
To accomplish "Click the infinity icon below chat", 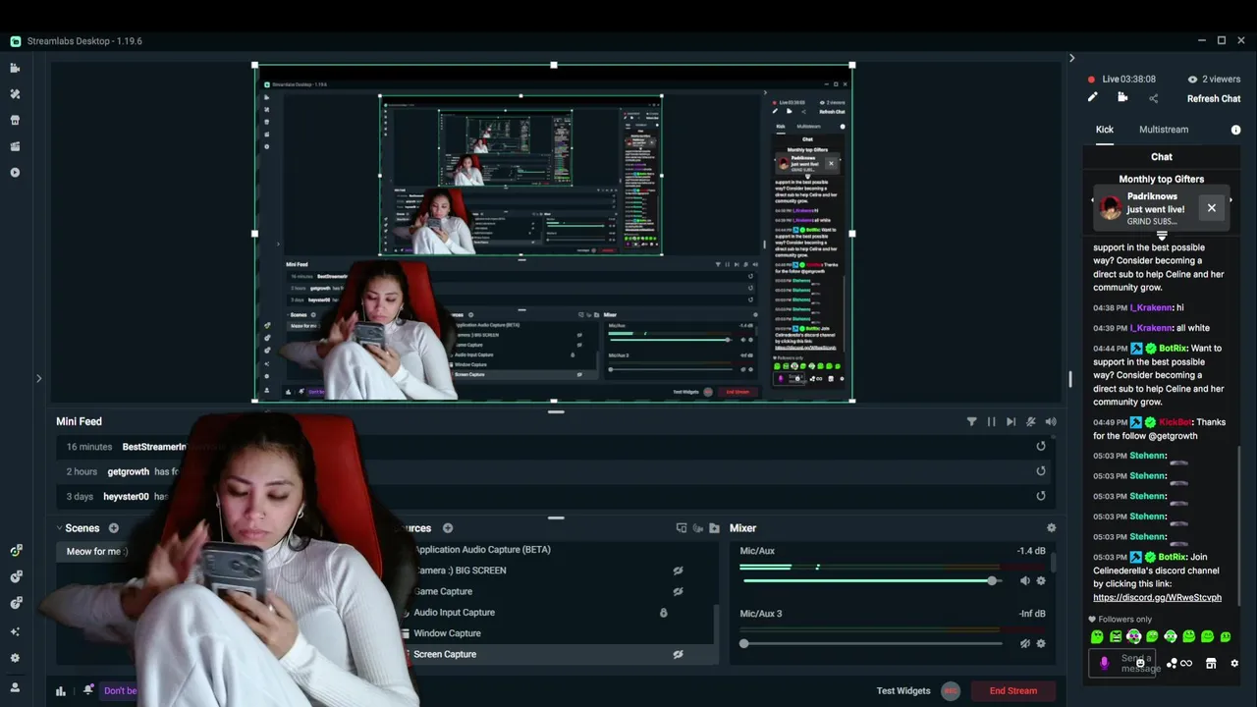I will tap(1186, 664).
